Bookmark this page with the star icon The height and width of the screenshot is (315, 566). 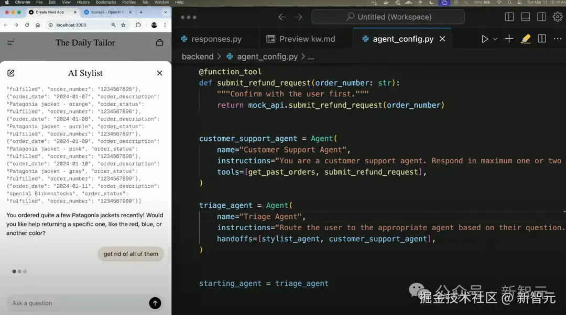124,25
